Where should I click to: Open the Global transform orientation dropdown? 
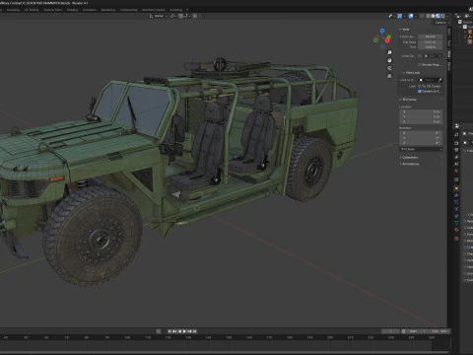[159, 16]
